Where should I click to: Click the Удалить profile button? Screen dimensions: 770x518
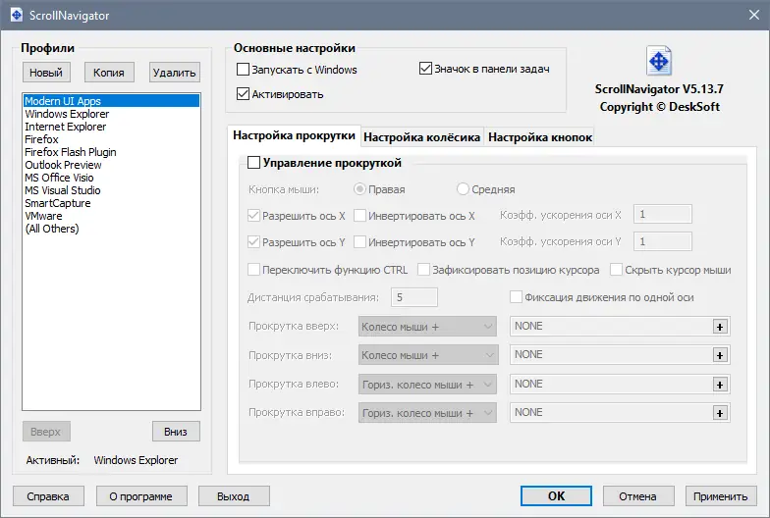coord(175,73)
